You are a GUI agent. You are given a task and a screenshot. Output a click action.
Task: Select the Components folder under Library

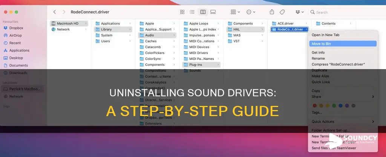tap(157, 65)
